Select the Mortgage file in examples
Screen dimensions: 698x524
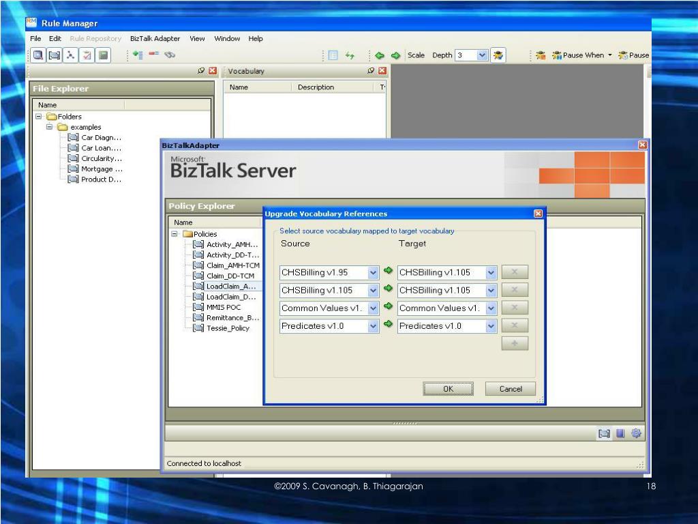click(x=95, y=169)
